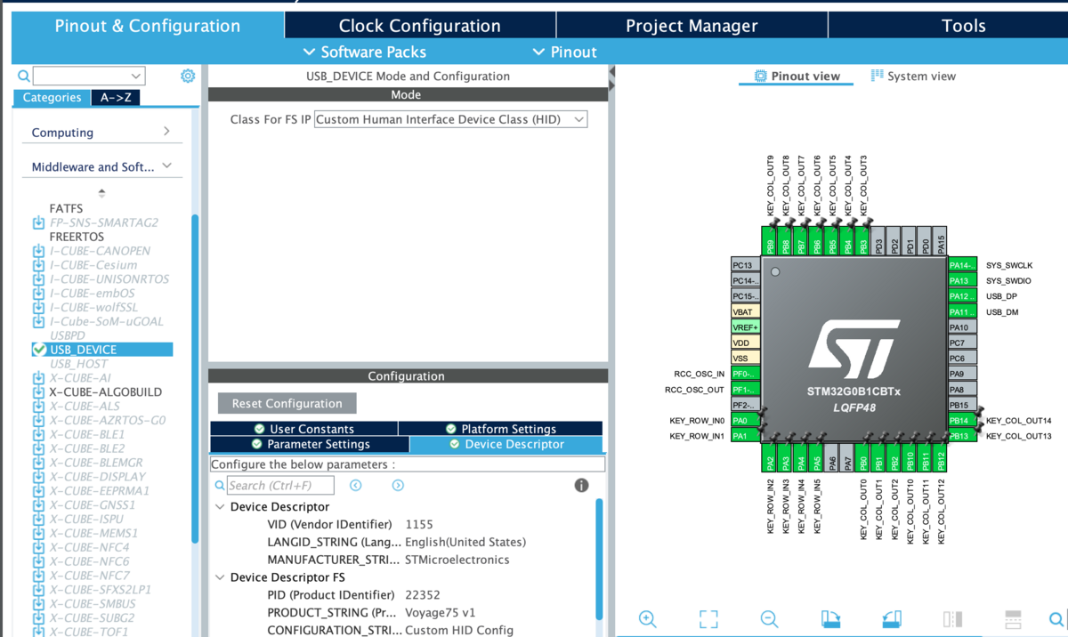Click the fit-to-screen frame icon
This screenshot has height=637, width=1068.
click(708, 619)
